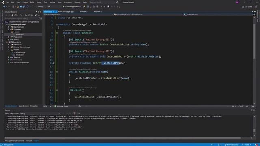Open the Build menu

32,2
